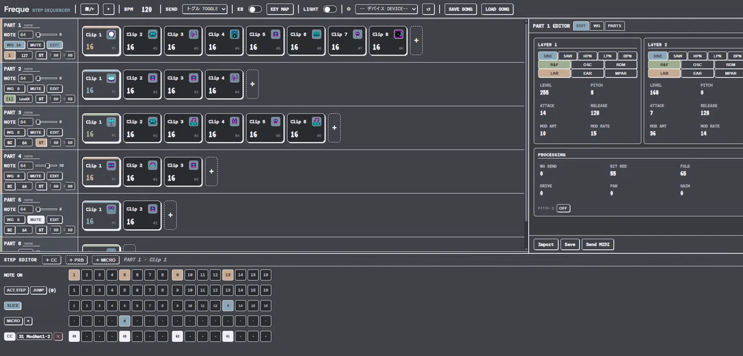Click the speaker icon on Part 1 Clip 4
The width and height of the screenshot is (743, 356).
(235, 35)
